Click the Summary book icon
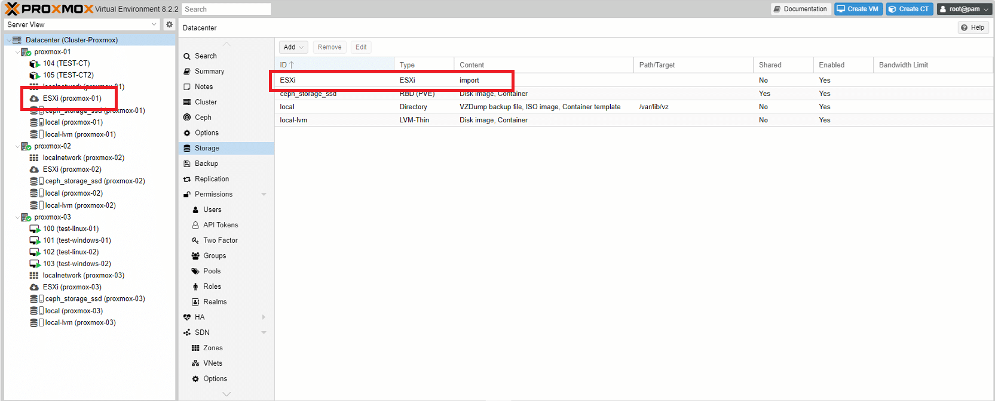 pos(187,72)
